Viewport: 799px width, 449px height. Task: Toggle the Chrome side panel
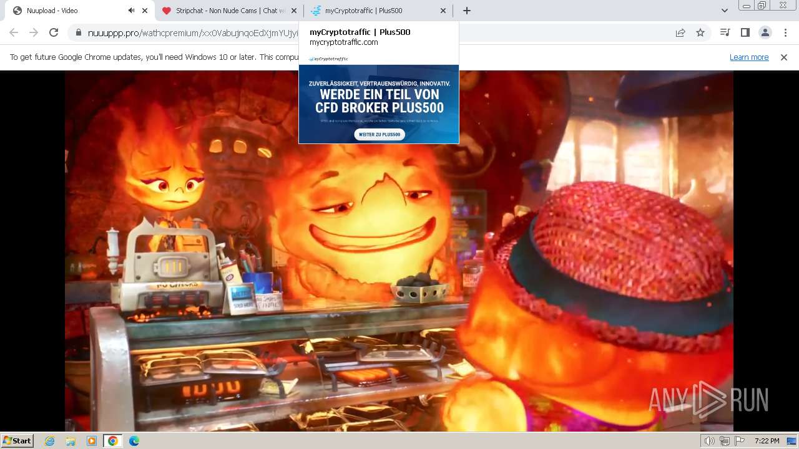tap(745, 32)
